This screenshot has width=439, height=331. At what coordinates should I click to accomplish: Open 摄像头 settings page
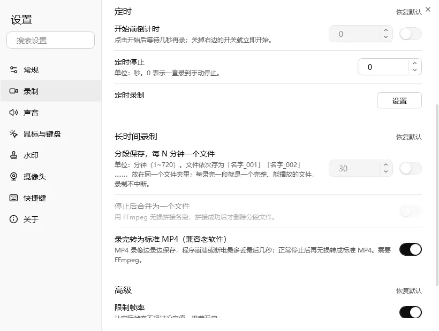click(50, 176)
